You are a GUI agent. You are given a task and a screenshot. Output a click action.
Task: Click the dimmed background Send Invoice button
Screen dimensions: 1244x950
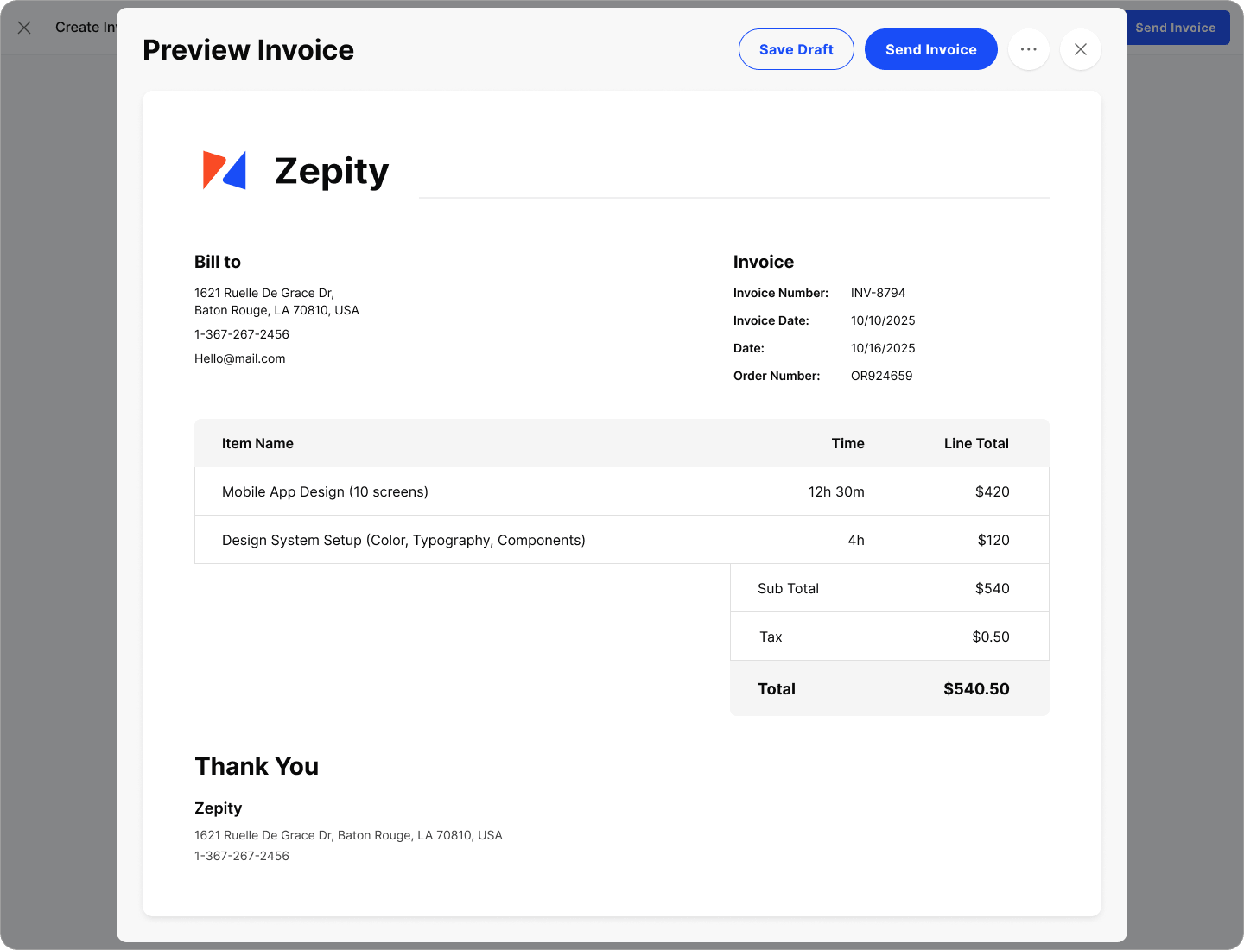point(1178,28)
